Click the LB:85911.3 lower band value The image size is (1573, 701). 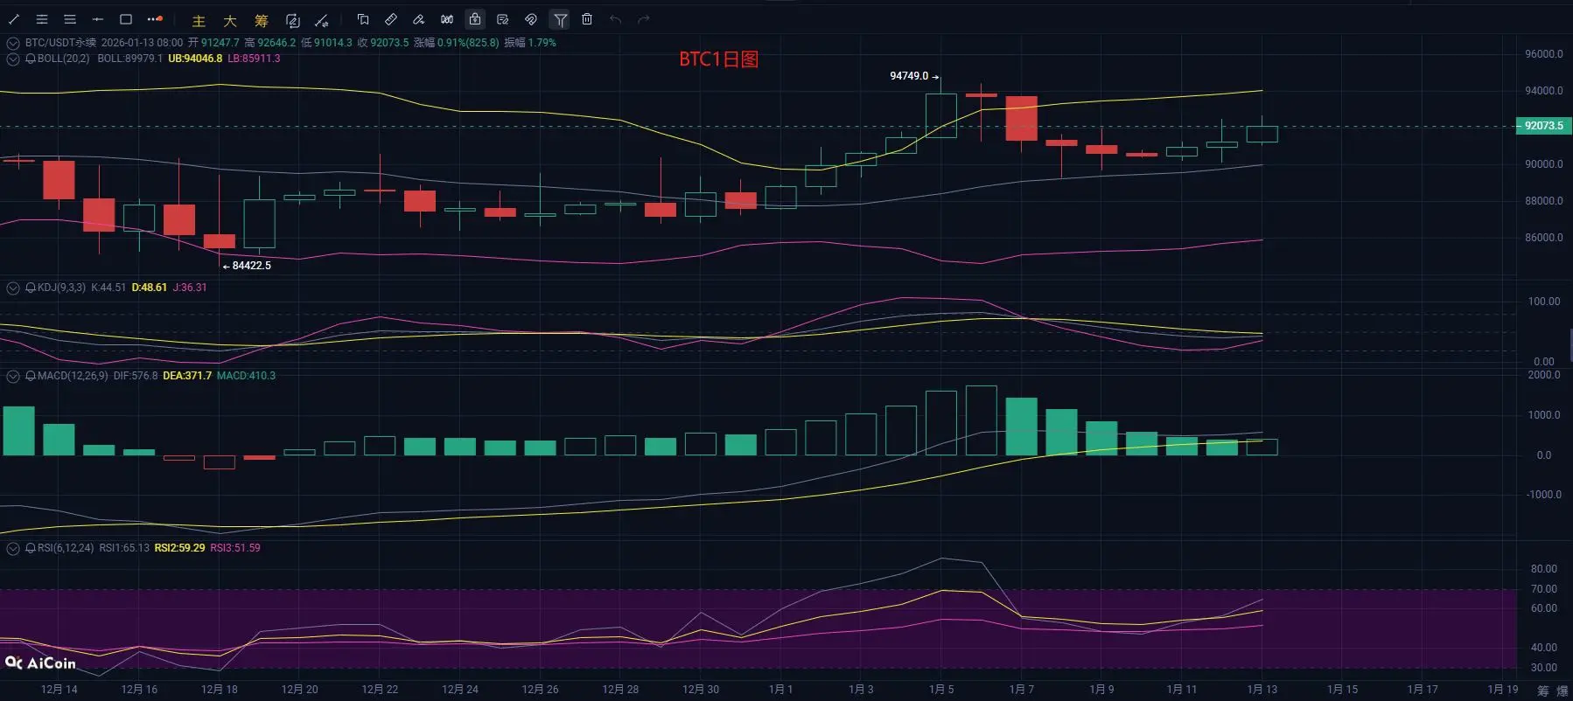[x=255, y=59]
